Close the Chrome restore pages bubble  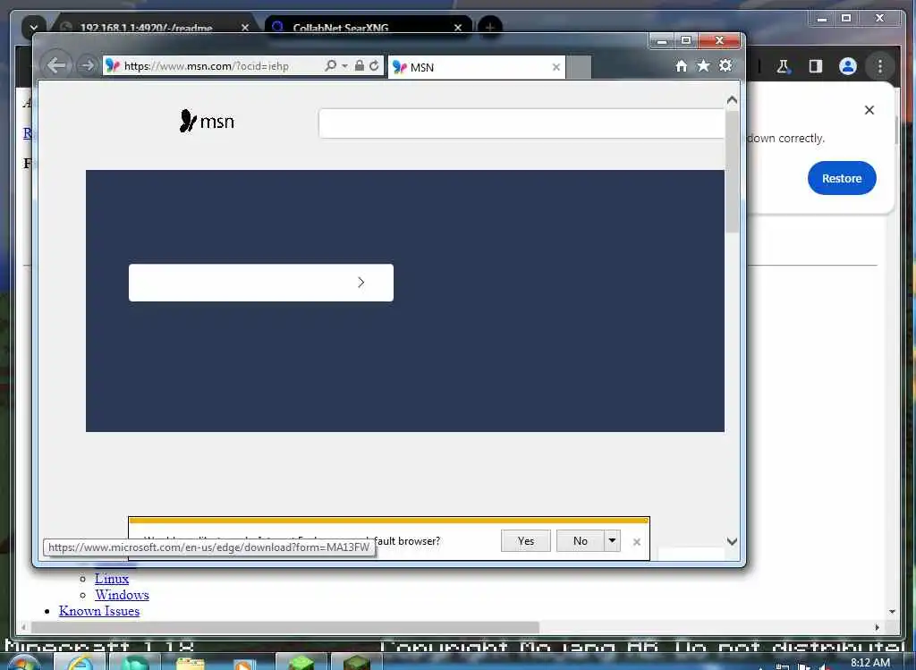(869, 110)
